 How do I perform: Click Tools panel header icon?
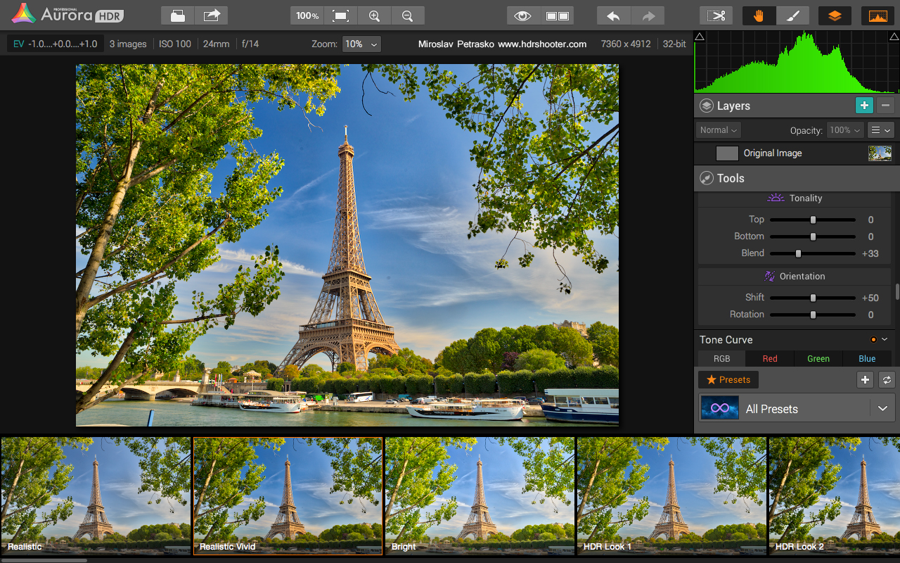pyautogui.click(x=707, y=179)
